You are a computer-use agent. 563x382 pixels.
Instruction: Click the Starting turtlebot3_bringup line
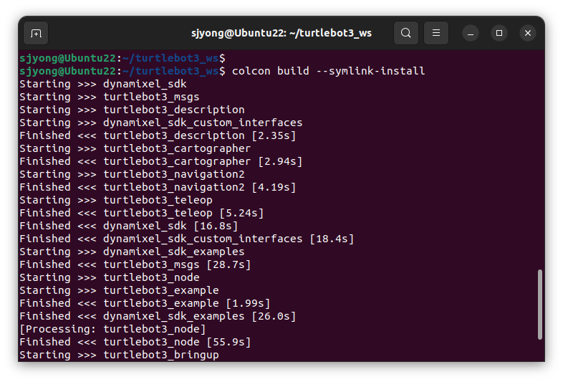119,355
